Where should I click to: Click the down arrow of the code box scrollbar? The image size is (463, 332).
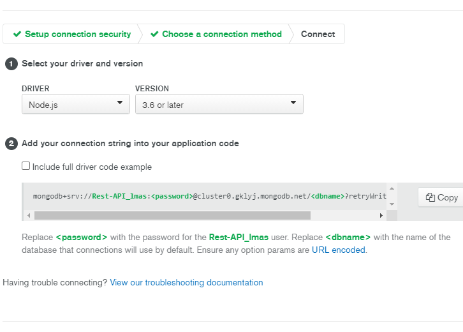(392, 204)
